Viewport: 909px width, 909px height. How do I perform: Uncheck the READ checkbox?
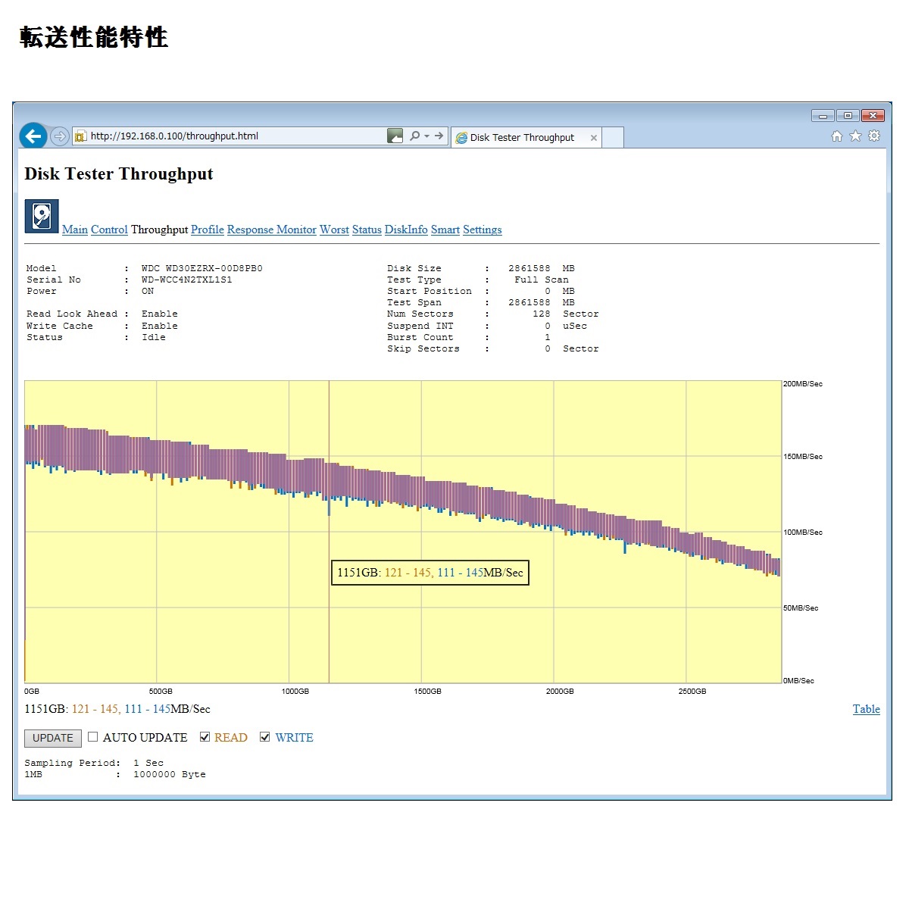205,737
